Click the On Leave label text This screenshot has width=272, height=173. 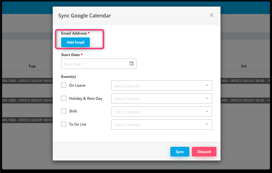77,85
